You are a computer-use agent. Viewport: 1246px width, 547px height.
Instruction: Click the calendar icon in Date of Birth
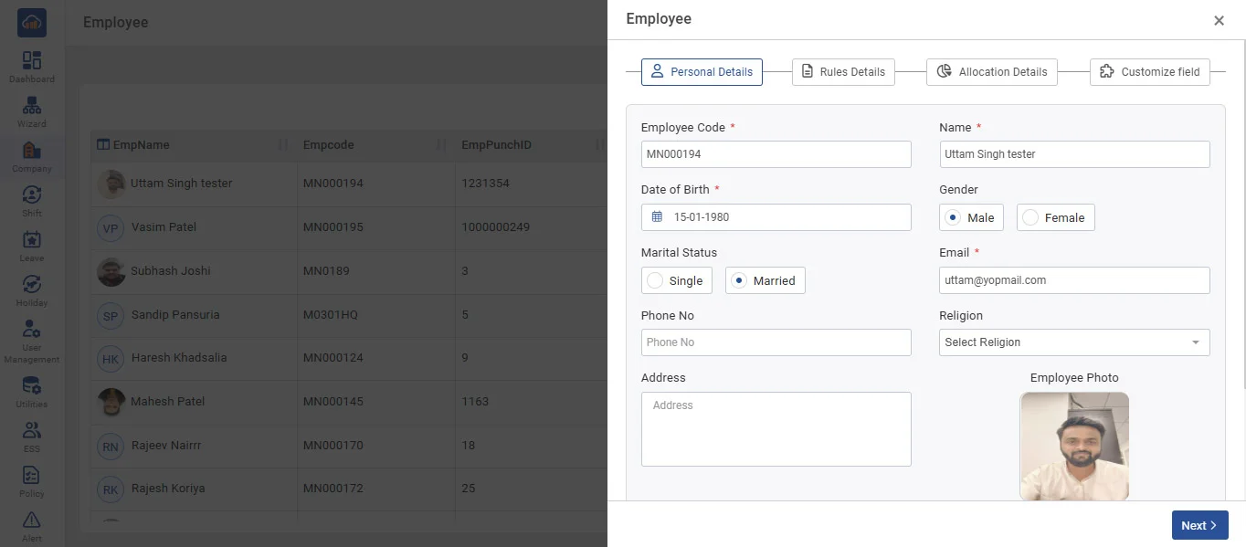pyautogui.click(x=657, y=217)
